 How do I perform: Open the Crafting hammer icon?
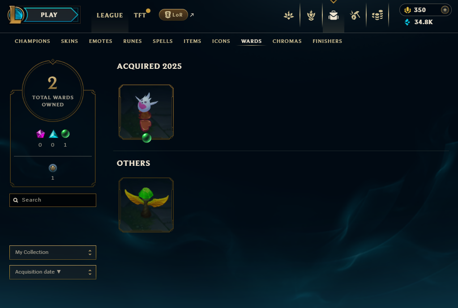[355, 15]
